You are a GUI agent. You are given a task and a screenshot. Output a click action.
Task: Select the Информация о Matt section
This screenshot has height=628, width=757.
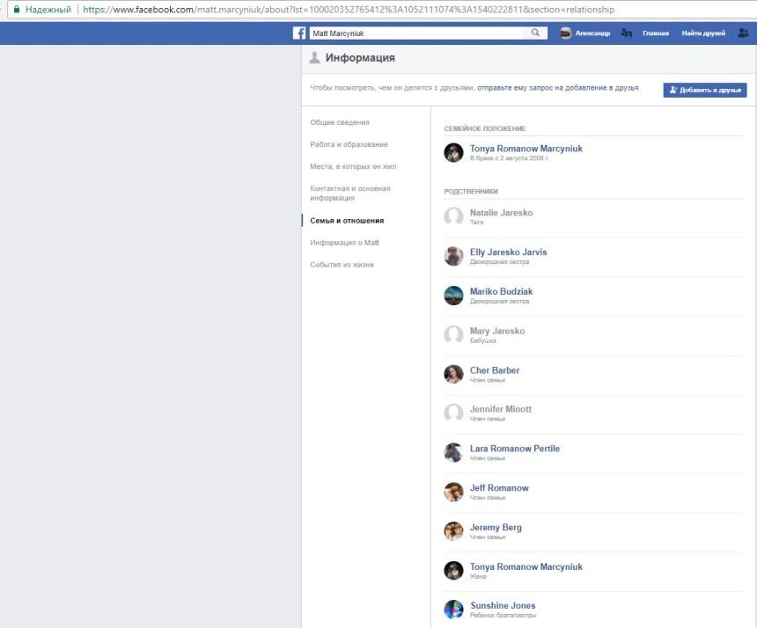point(344,243)
